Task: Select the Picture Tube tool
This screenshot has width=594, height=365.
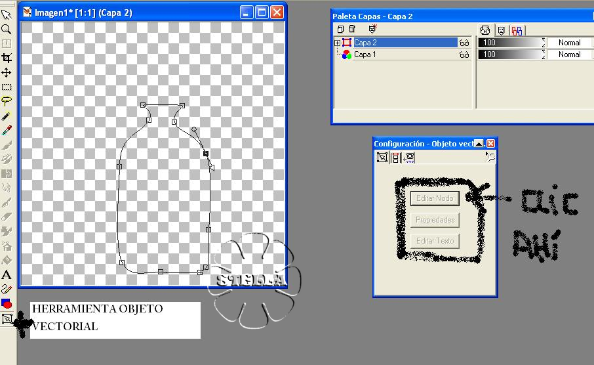Action: [x=7, y=231]
